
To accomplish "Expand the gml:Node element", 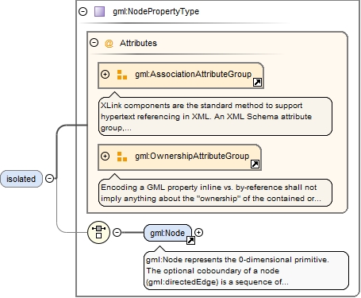I will pyautogui.click(x=198, y=232).
